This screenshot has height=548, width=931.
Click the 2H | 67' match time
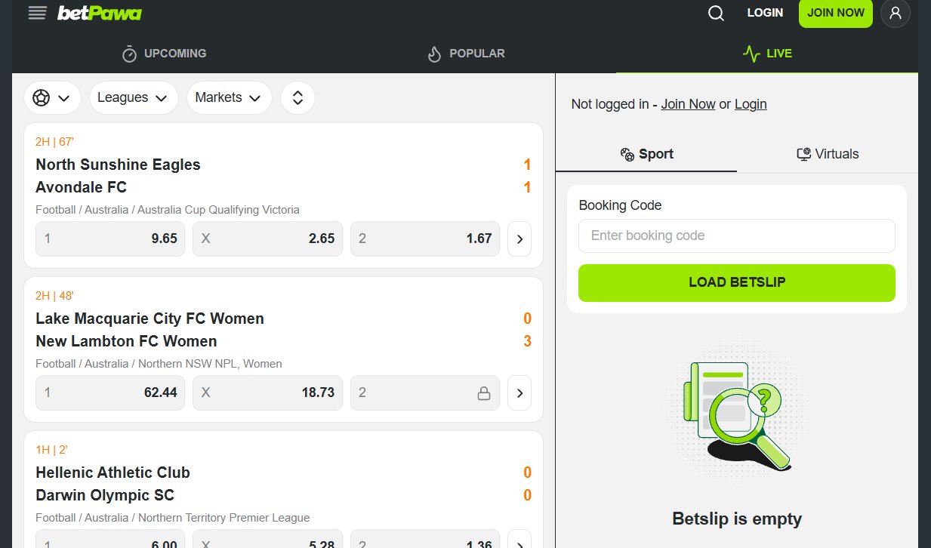tap(54, 141)
